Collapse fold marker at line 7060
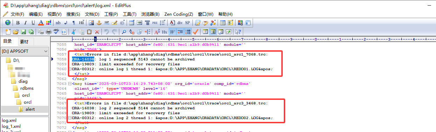This screenshot has width=436, height=132. click(x=70, y=69)
